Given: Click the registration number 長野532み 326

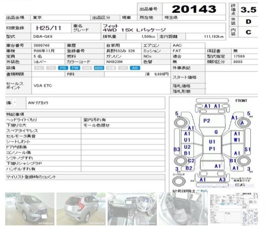Looking at the screenshot, I should [121, 51].
